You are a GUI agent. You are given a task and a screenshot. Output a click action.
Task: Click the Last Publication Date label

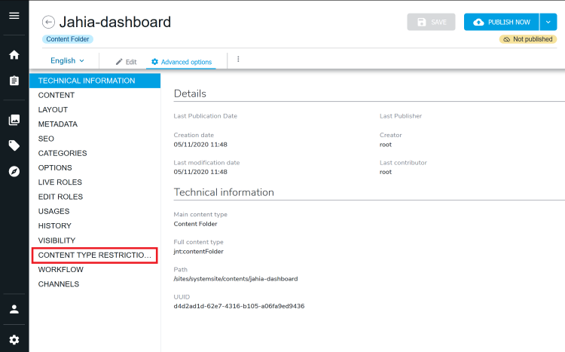[206, 116]
